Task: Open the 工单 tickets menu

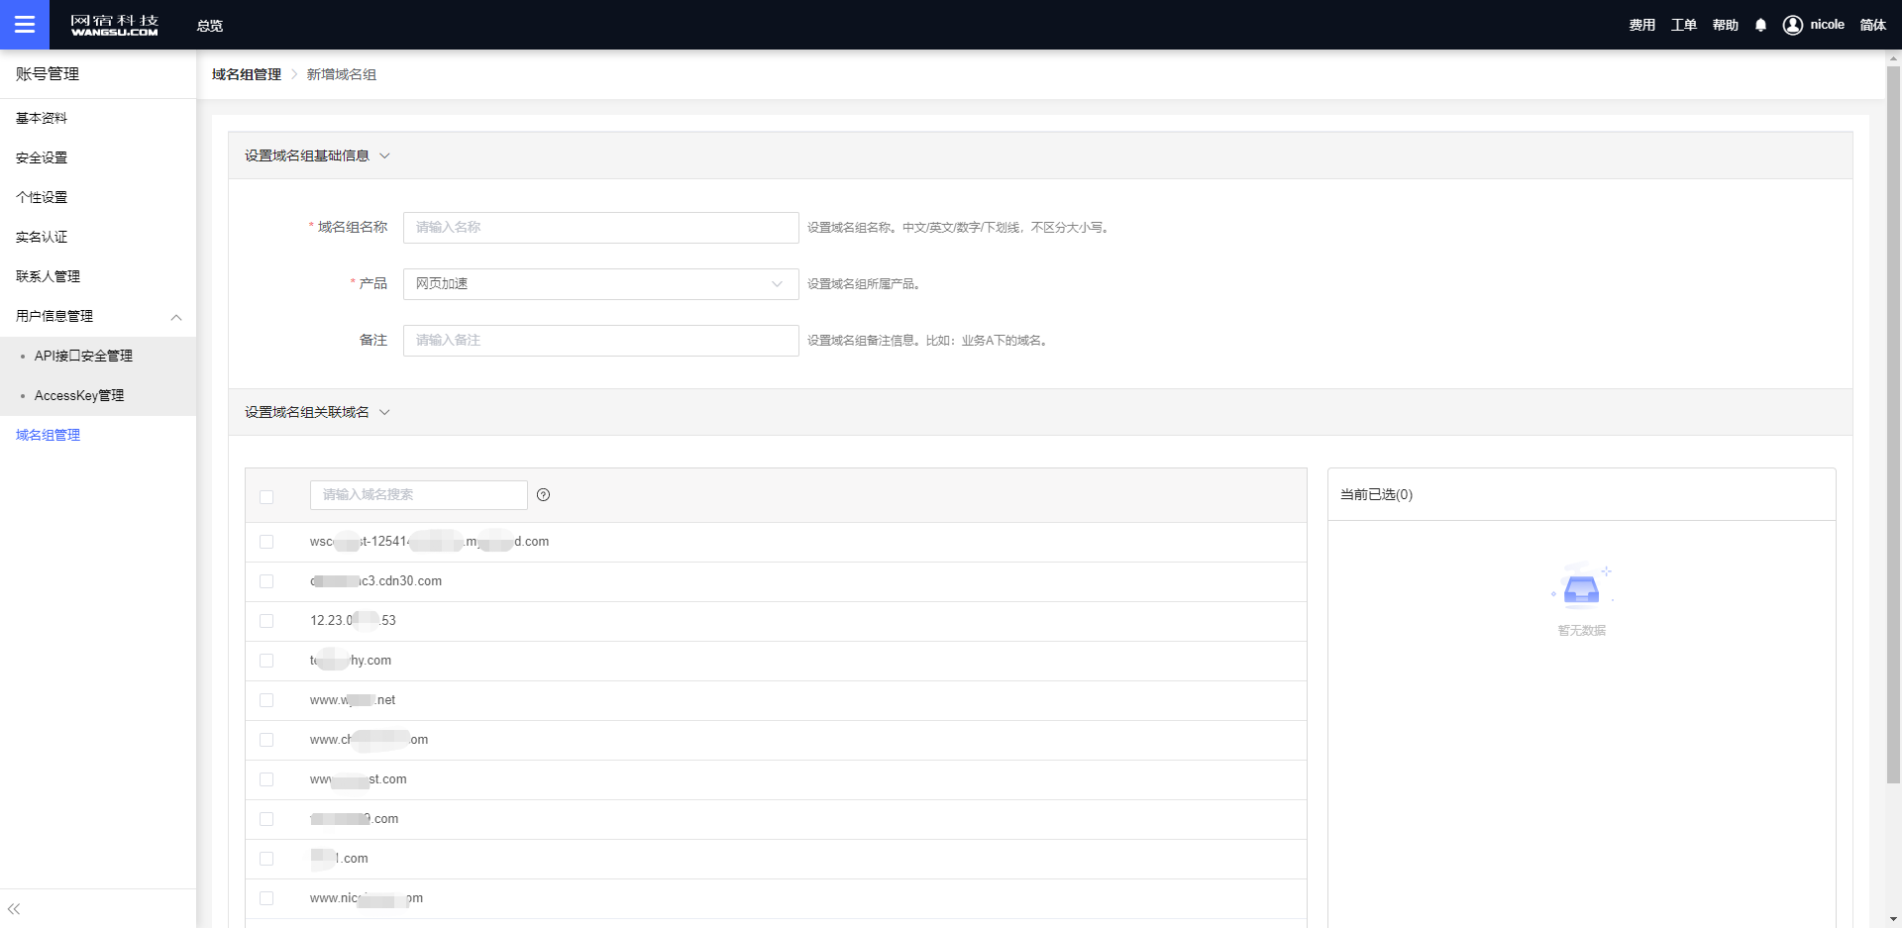Action: 1684,25
